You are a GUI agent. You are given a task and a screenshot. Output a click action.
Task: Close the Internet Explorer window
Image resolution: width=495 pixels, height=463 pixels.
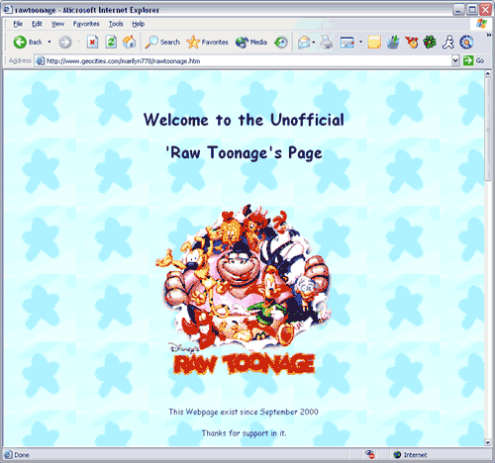pyautogui.click(x=485, y=10)
